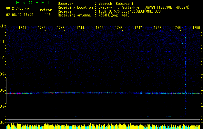Select the file name 08121740.png
The height and width of the screenshot is (129, 203).
tap(18, 9)
